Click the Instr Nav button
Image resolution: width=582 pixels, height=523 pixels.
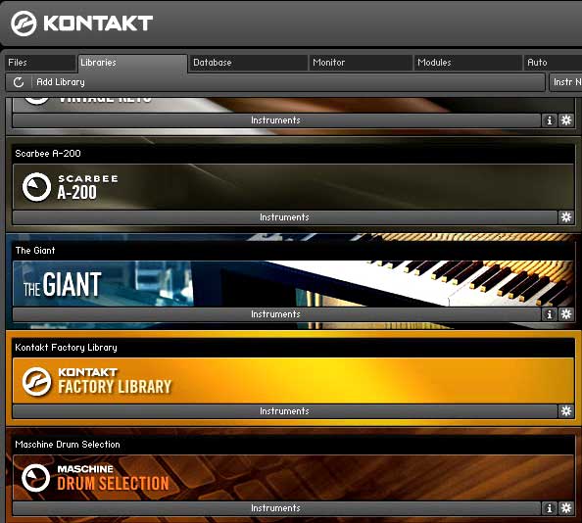[x=565, y=82]
